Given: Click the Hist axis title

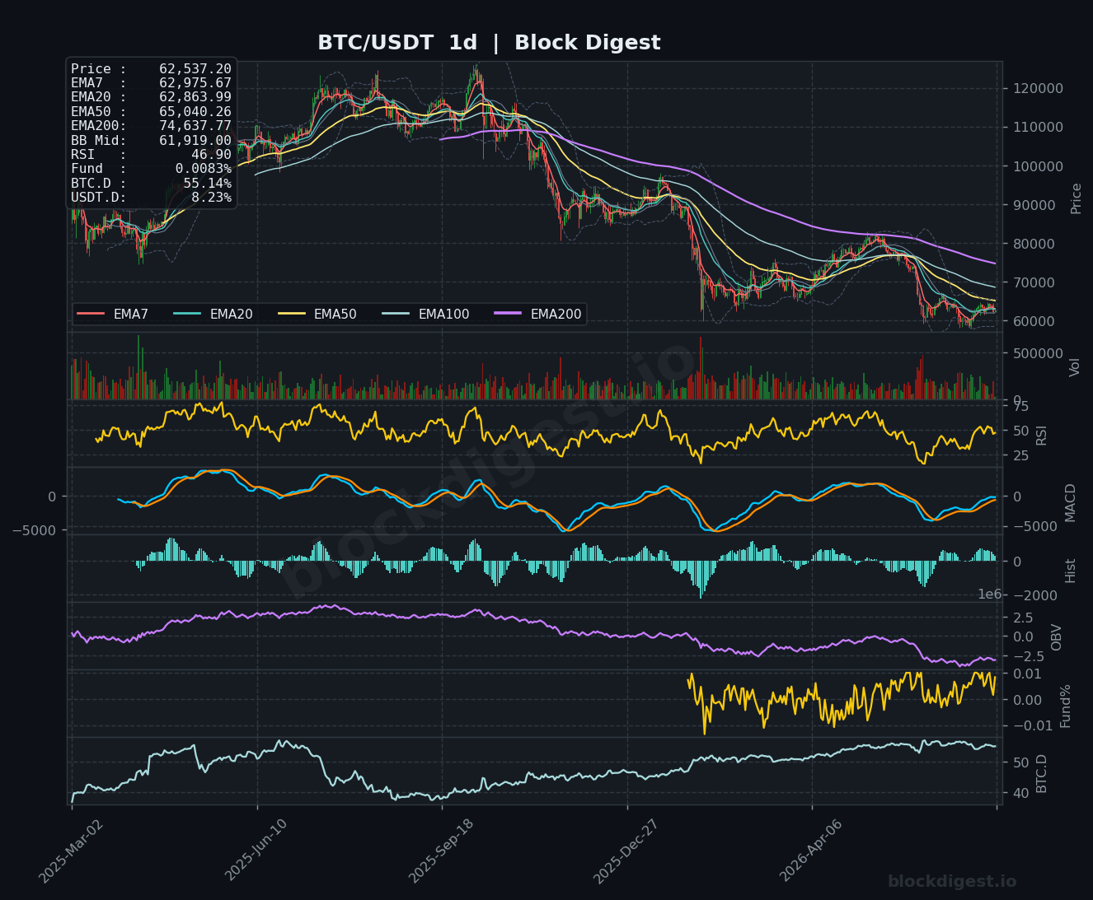Looking at the screenshot, I should (x=1070, y=570).
